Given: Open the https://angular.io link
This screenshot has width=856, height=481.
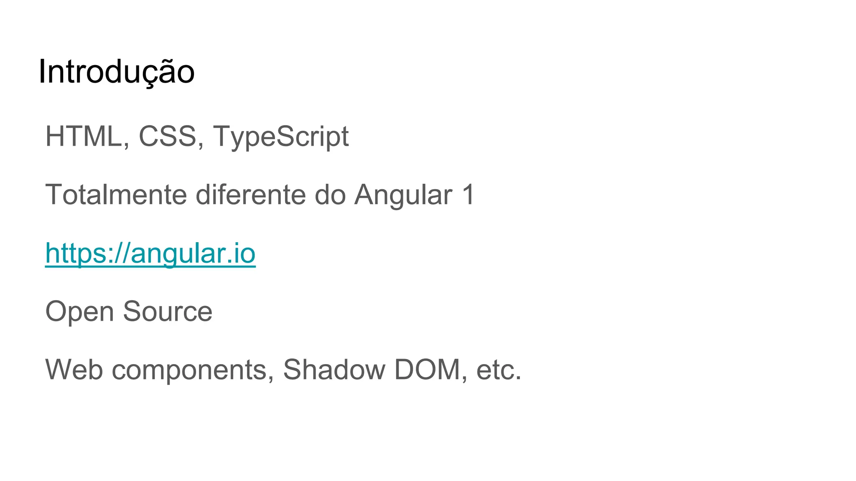Looking at the screenshot, I should (150, 253).
